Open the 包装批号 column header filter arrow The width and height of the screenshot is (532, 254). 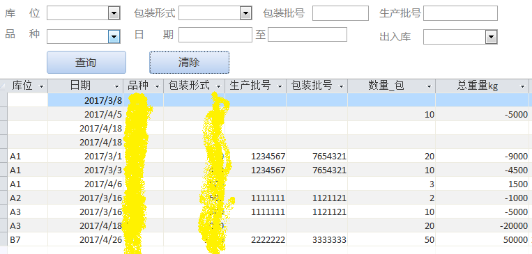click(342, 87)
